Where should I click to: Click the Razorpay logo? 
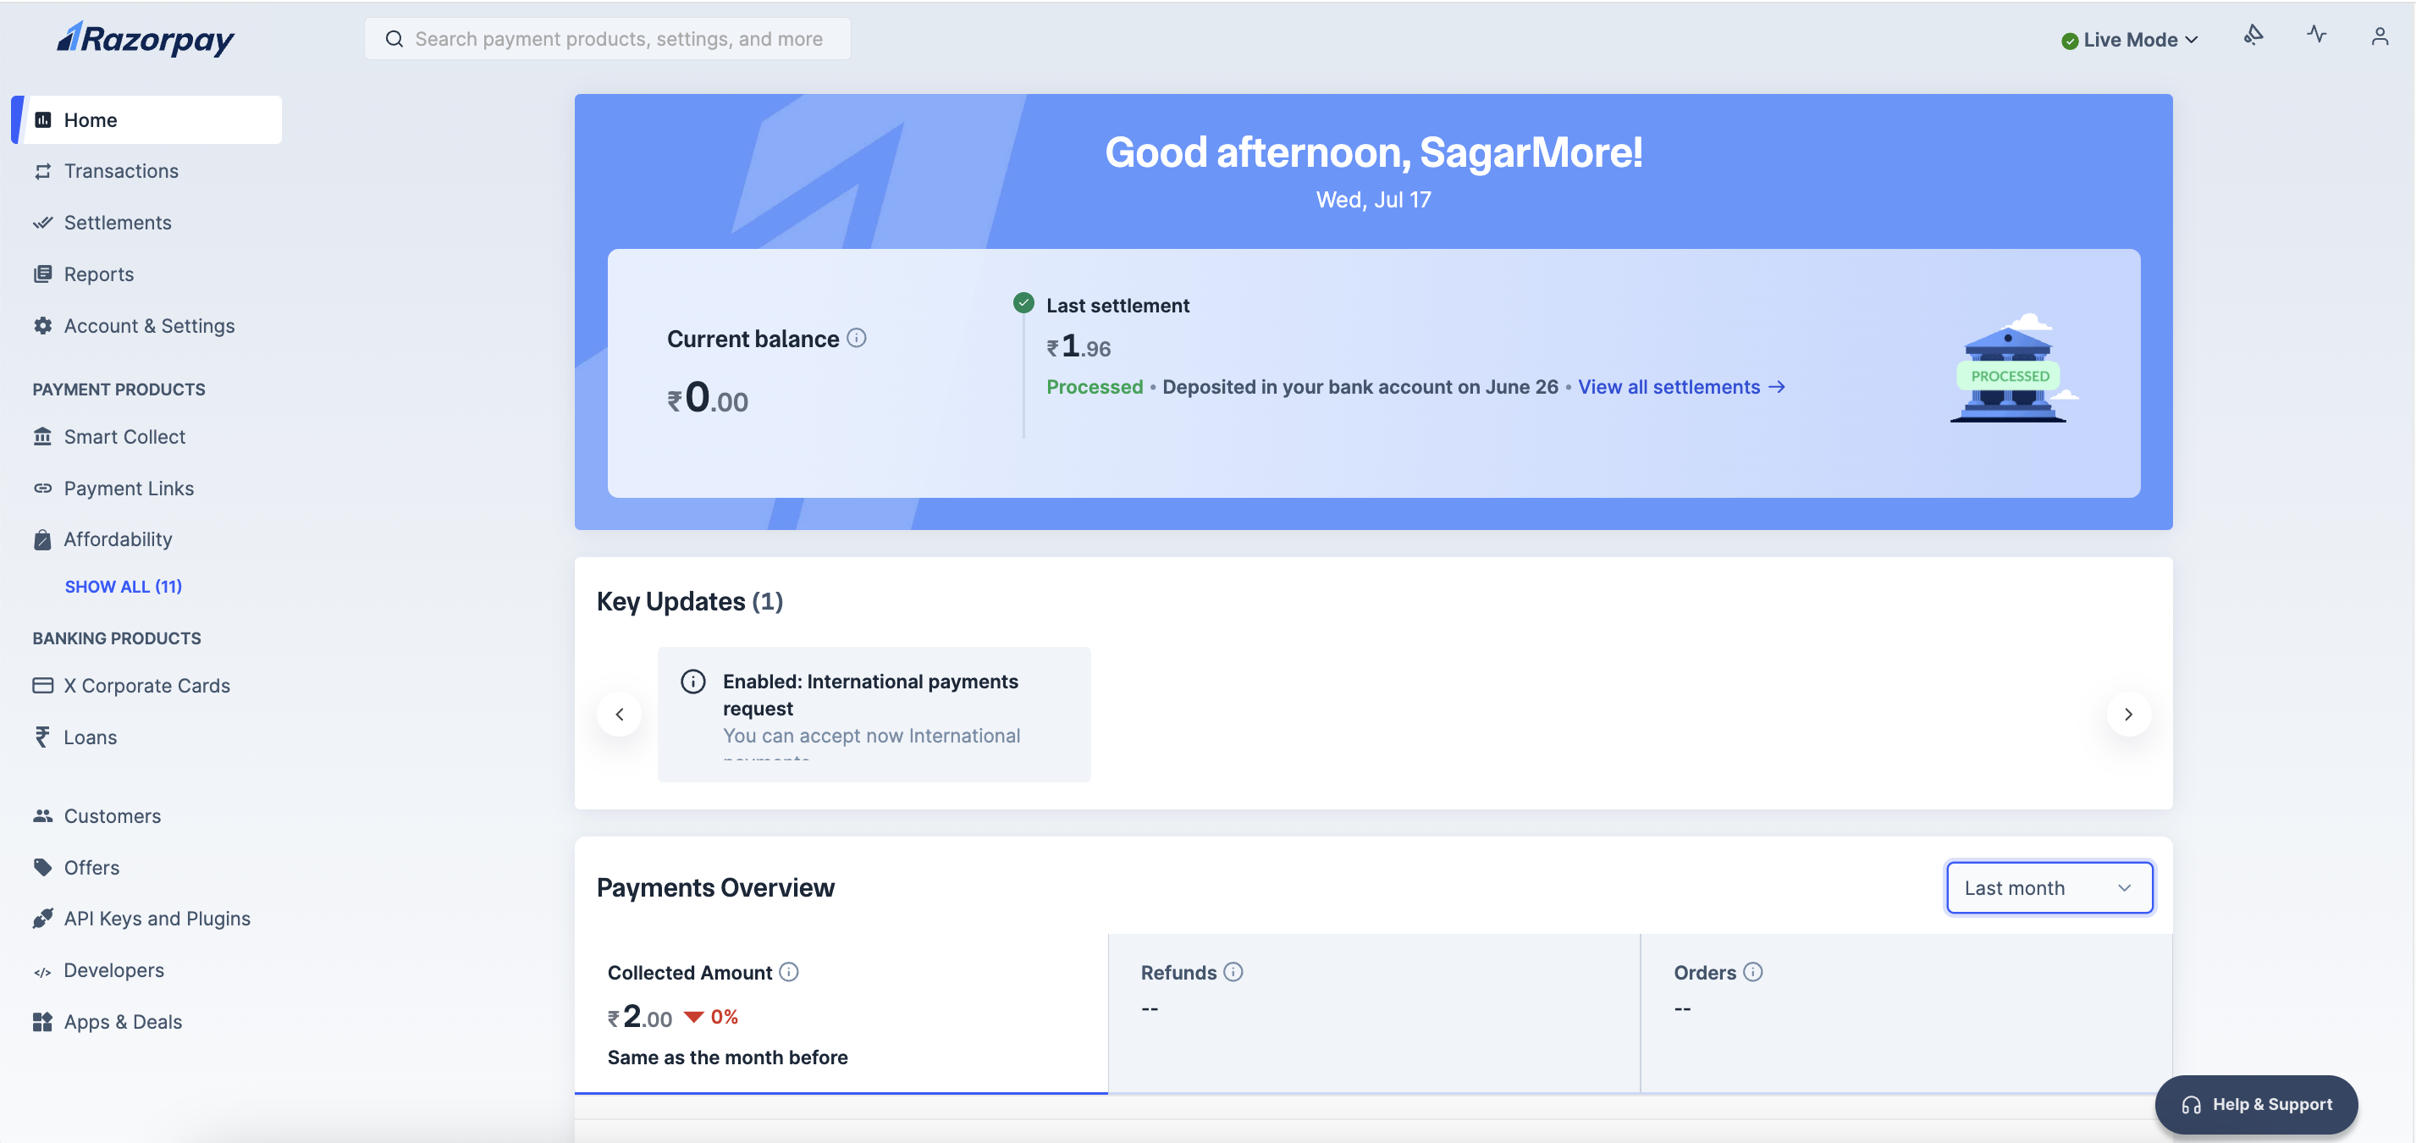click(146, 38)
